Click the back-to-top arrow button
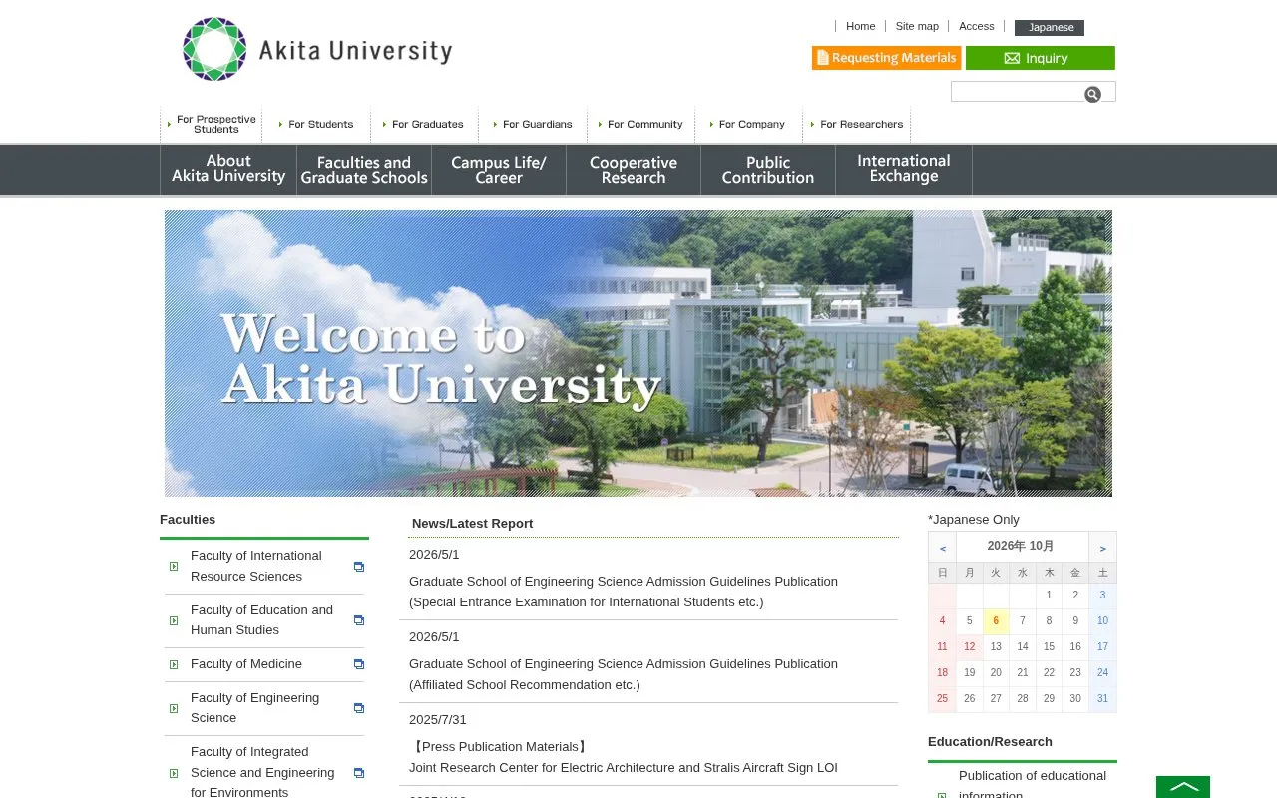This screenshot has width=1277, height=798. coord(1183,787)
